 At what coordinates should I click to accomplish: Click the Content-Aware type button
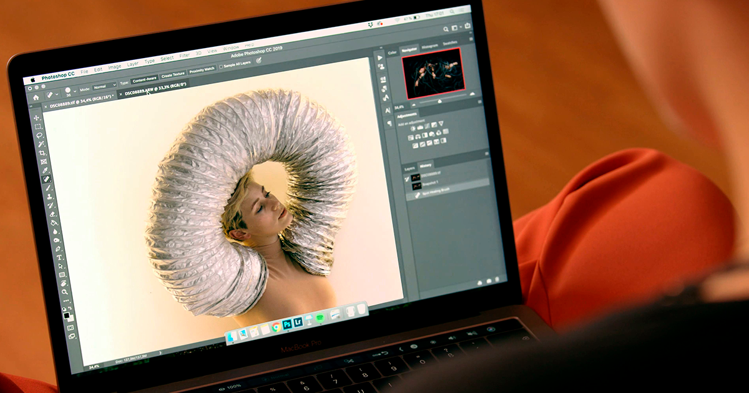(144, 80)
